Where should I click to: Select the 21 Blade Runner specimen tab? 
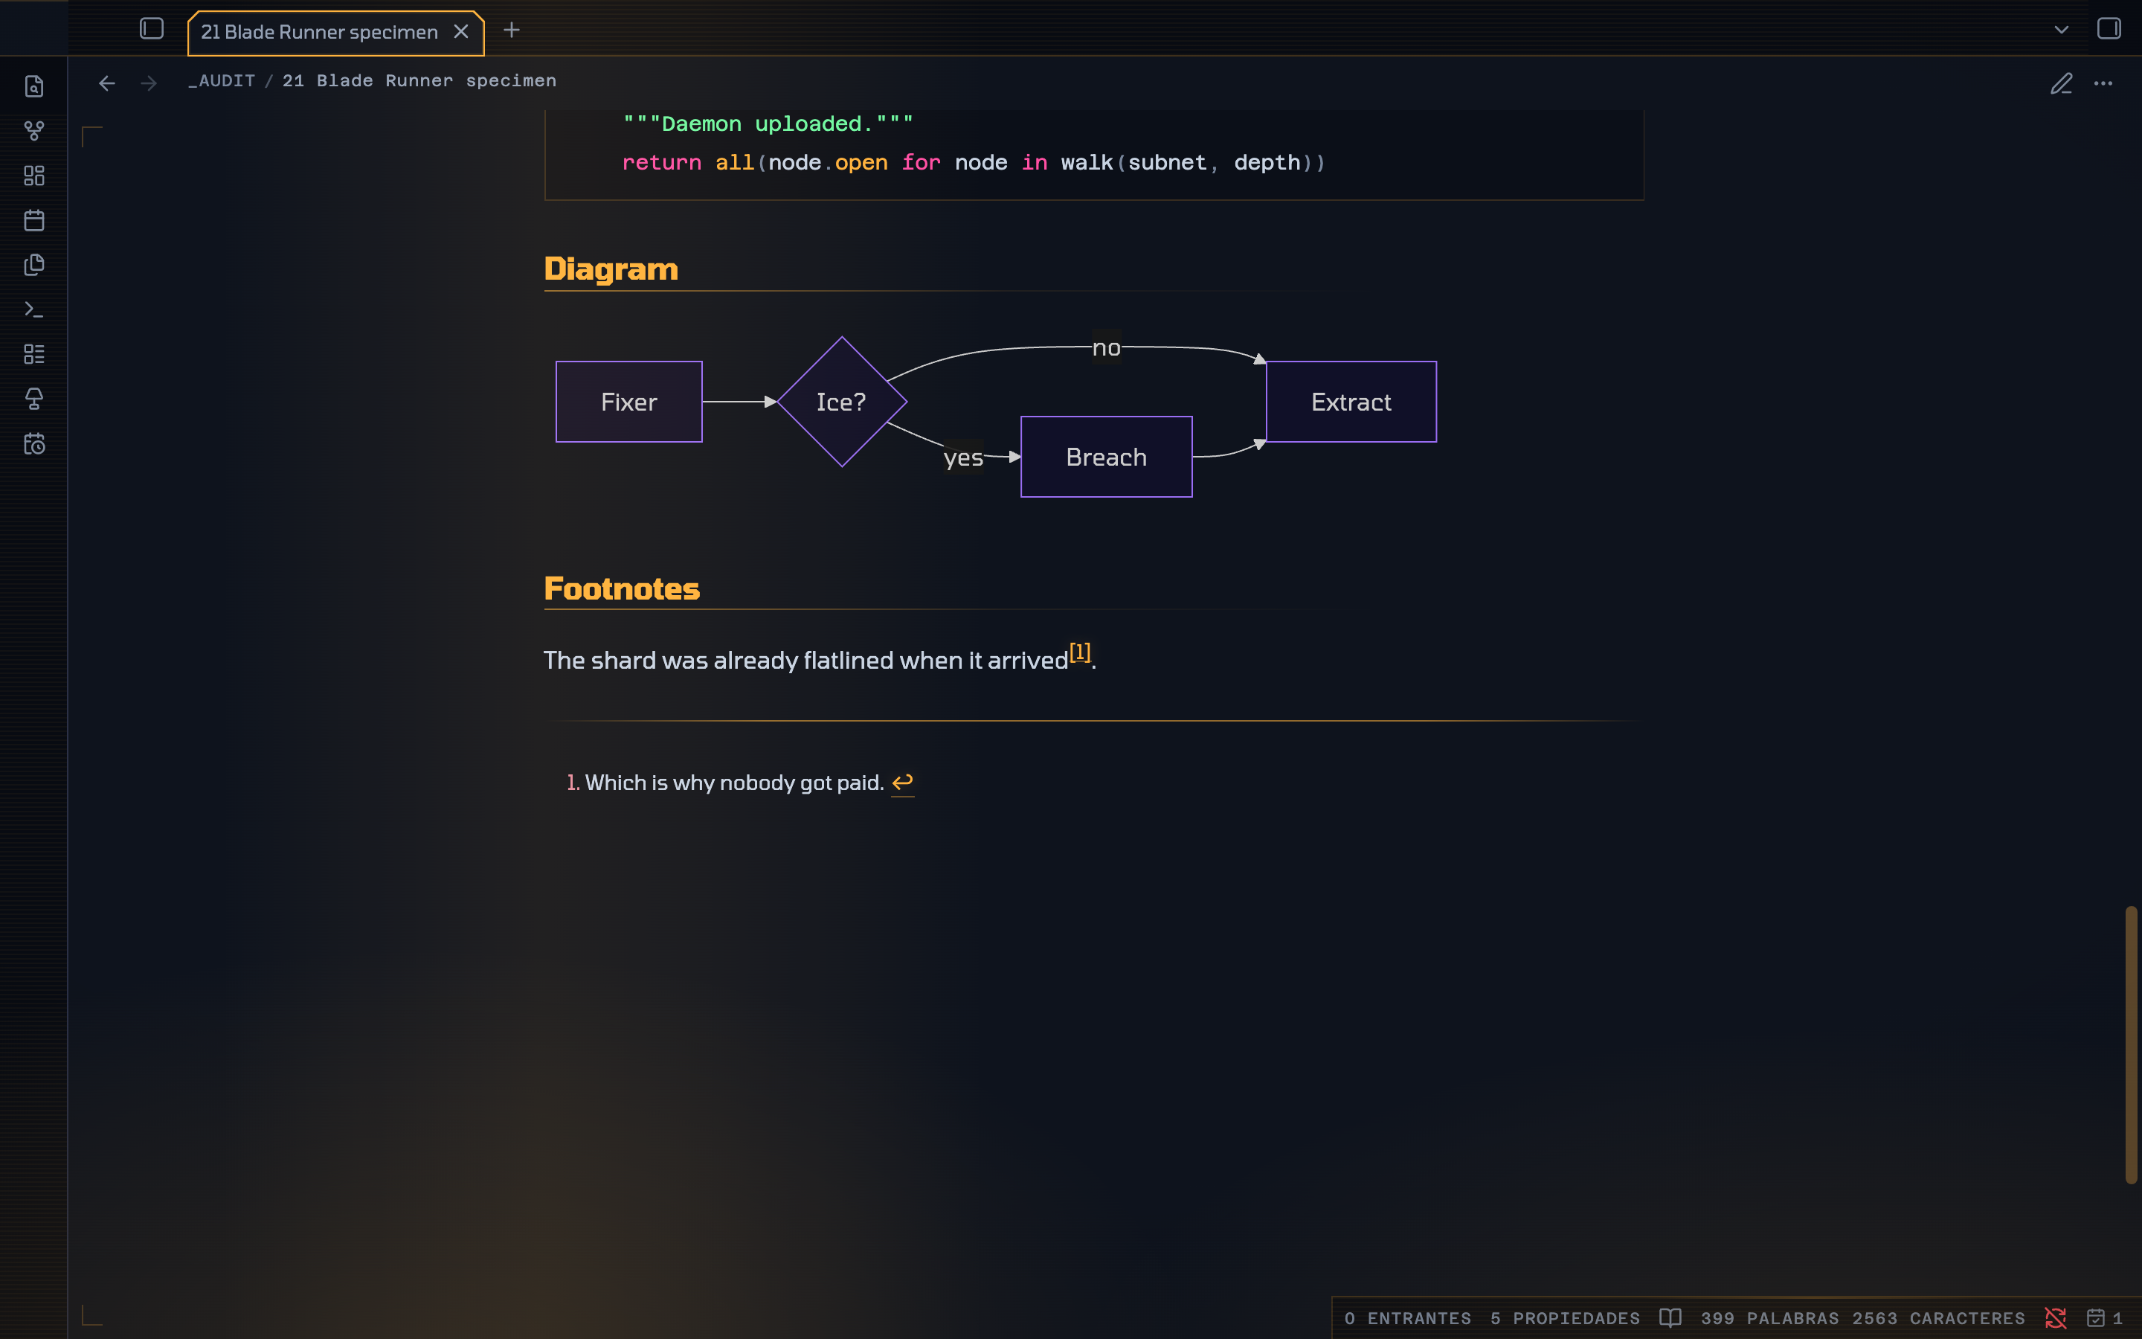(x=335, y=33)
